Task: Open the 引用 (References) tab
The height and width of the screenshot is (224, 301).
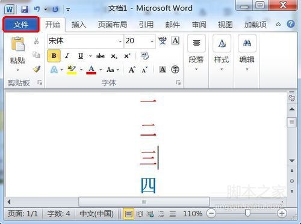Action: tap(146, 25)
